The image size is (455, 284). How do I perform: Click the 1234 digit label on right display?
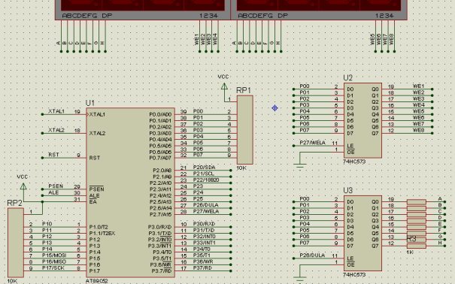384,16
